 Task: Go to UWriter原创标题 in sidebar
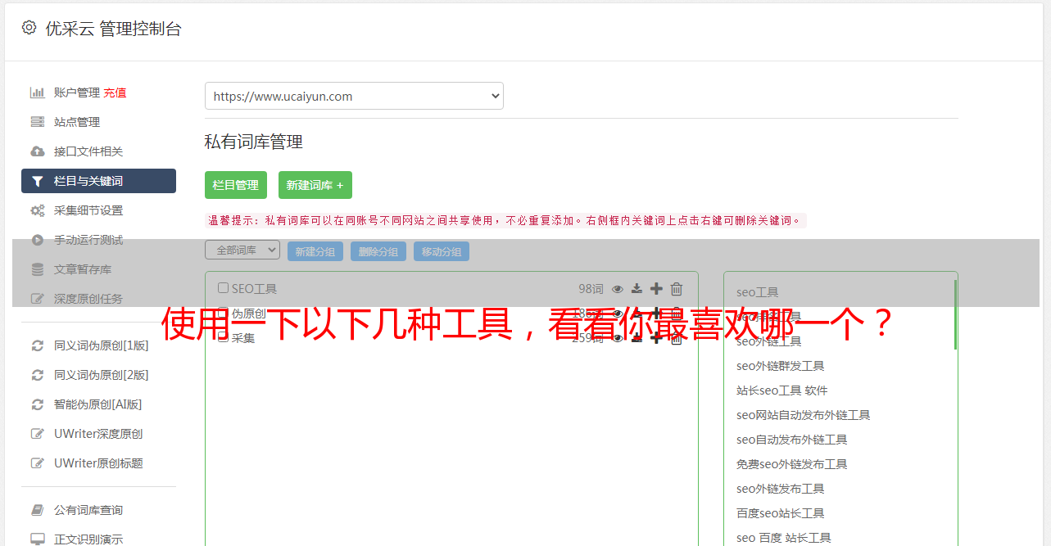click(98, 463)
